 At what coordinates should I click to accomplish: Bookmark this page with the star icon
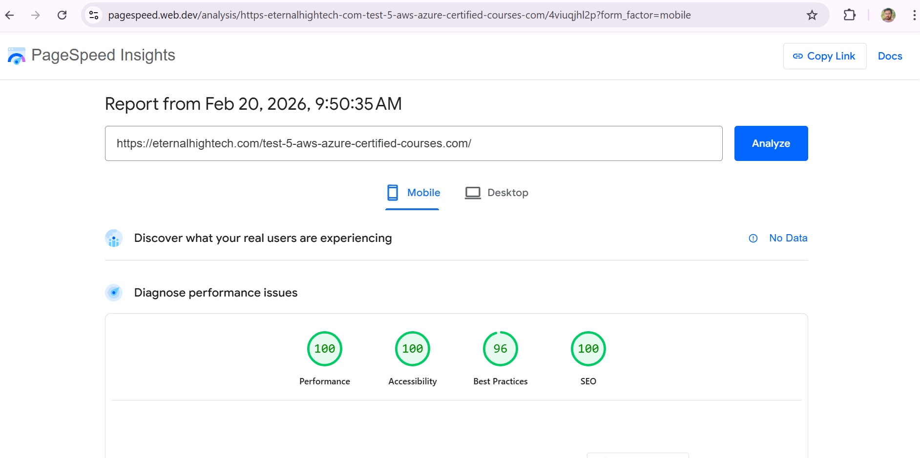(812, 15)
